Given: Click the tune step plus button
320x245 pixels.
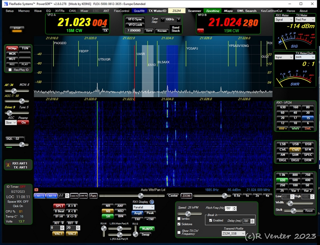Looking at the screenshot, I should click(178, 19).
